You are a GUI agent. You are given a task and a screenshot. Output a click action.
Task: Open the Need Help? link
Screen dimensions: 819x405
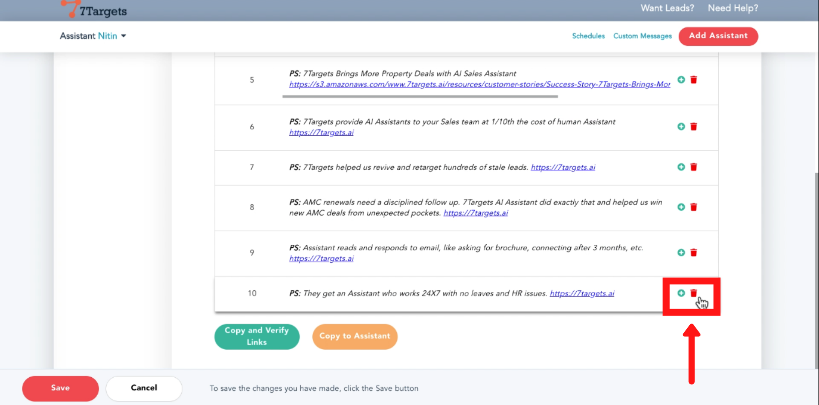[733, 8]
